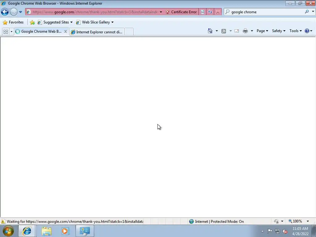This screenshot has height=237, width=316.
Task: Toggle the Compatibility View icon
Action: tap(202, 12)
